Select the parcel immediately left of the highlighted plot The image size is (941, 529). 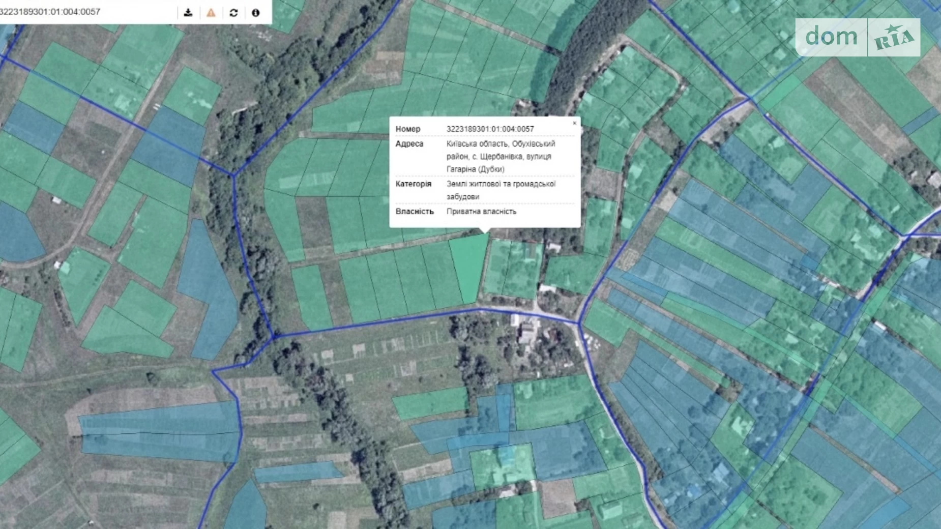tap(440, 275)
